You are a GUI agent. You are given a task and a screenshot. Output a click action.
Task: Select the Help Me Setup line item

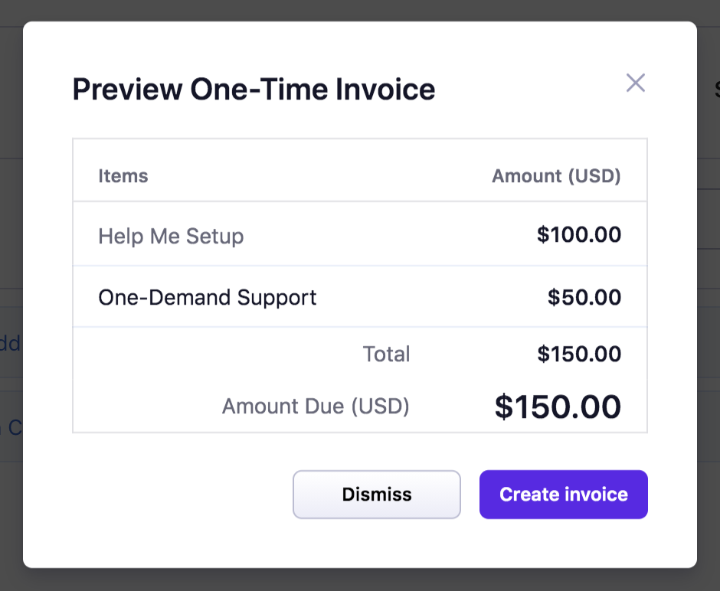pyautogui.click(x=171, y=235)
